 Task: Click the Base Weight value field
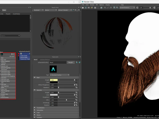point(54,80)
